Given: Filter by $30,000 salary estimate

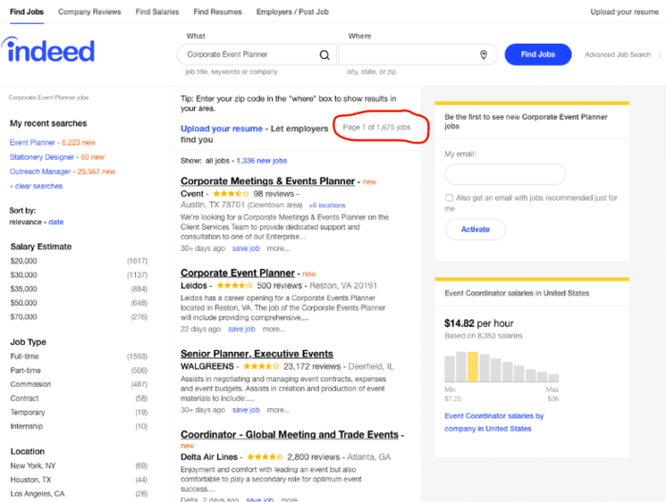Looking at the screenshot, I should pos(24,275).
